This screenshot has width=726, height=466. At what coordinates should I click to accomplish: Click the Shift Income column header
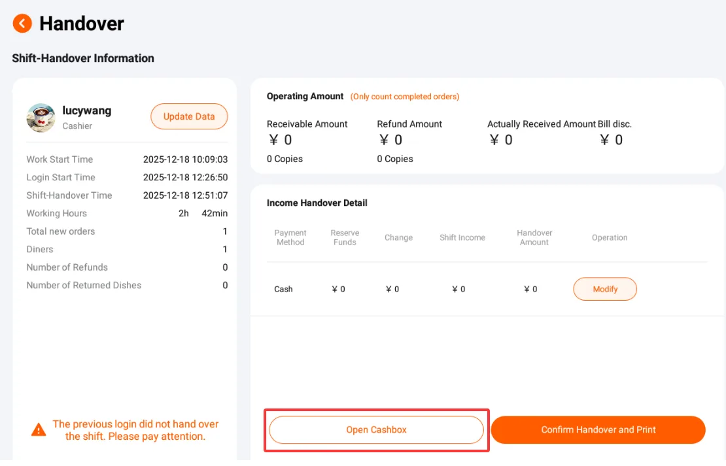tap(462, 237)
